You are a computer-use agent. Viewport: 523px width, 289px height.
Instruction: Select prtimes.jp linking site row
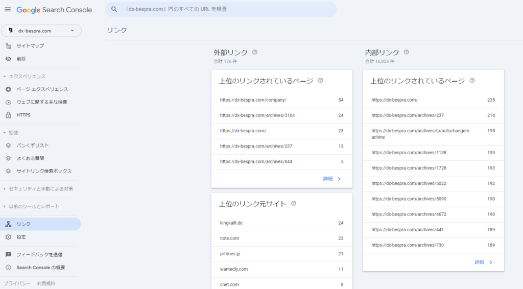(282, 254)
